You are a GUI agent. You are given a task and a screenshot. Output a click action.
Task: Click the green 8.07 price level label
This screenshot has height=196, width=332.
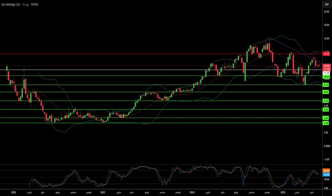click(326, 92)
